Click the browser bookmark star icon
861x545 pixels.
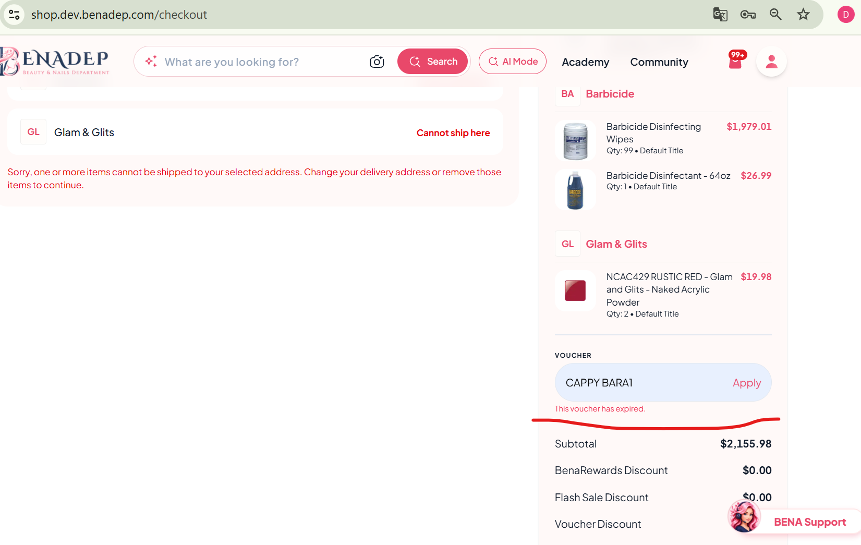click(803, 15)
